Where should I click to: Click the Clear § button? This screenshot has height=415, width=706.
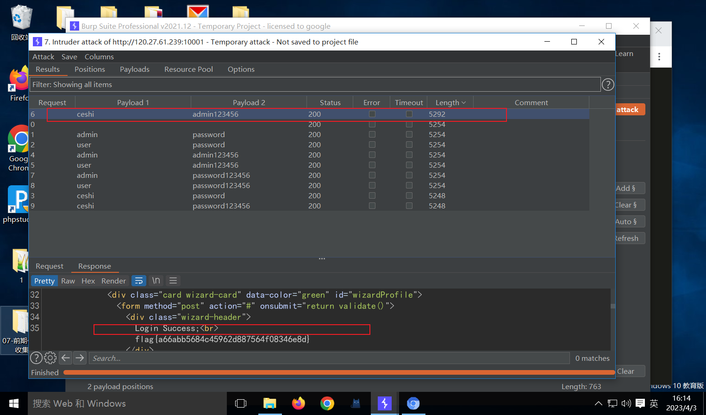[x=630, y=205]
